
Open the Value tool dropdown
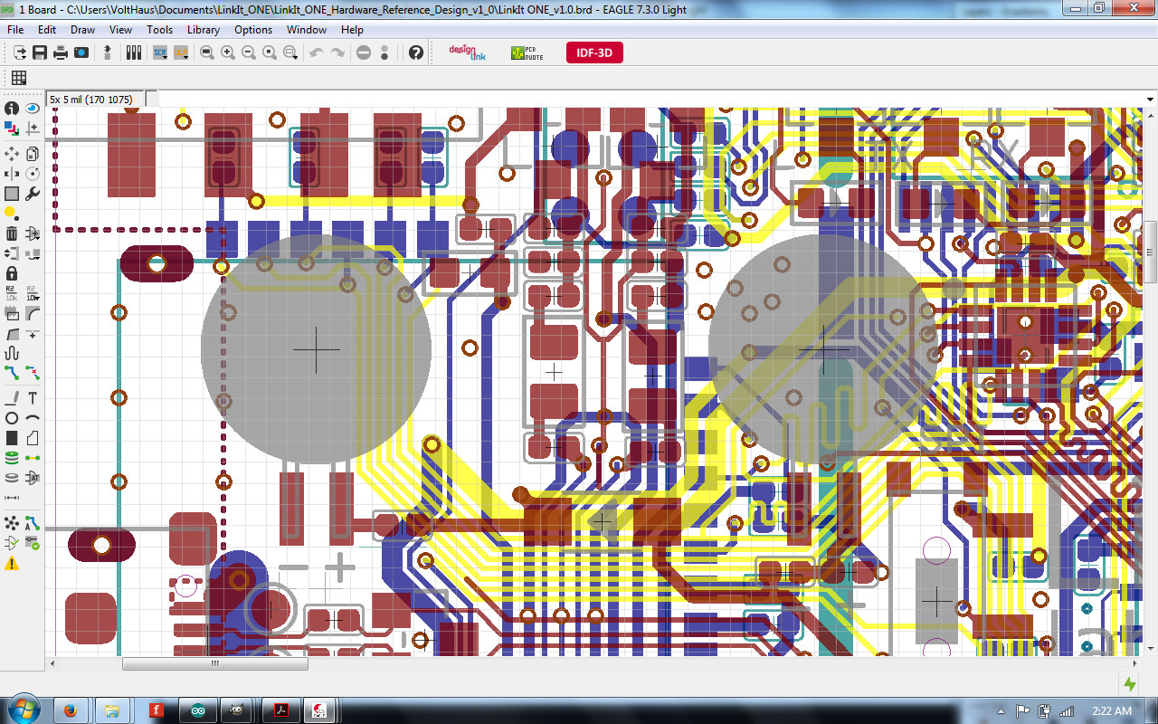[x=33, y=293]
